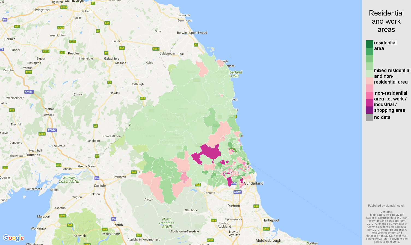The image size is (411, 245).
Task: Click the Carlisle city label
Action: pos(100,186)
